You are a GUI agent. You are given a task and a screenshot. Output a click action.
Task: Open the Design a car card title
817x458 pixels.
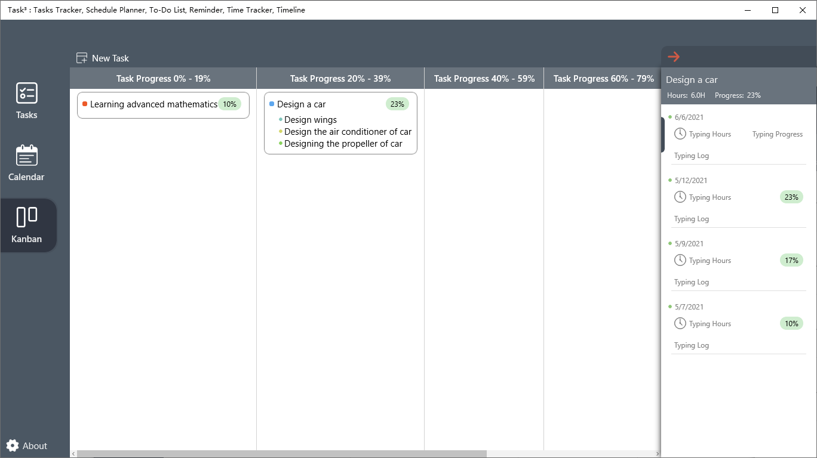(x=302, y=104)
